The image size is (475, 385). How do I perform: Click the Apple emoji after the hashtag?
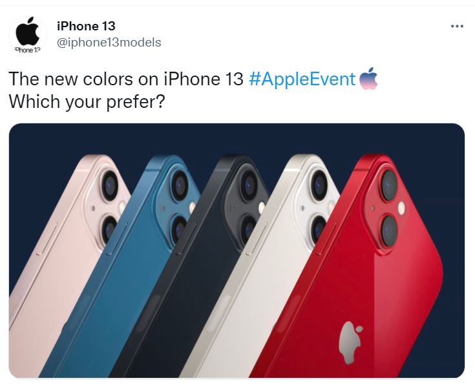[x=368, y=78]
